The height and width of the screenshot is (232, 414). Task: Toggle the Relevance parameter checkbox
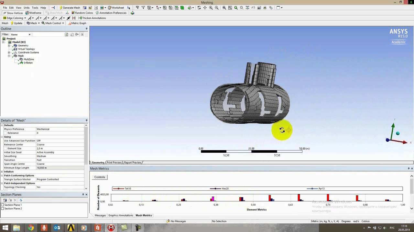coord(5,133)
